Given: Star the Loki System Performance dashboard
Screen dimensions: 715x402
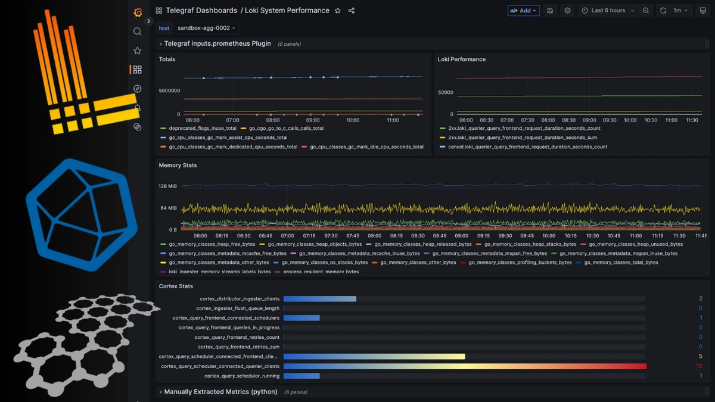Looking at the screenshot, I should pos(337,10).
